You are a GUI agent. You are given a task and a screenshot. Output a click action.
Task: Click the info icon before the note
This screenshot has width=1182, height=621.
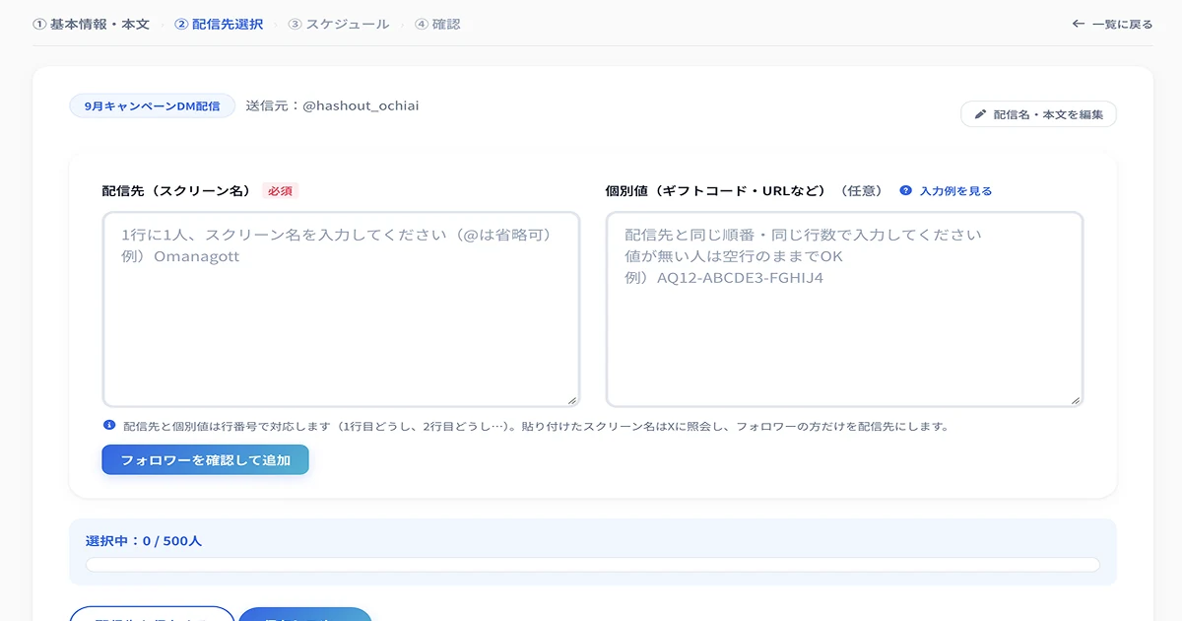[x=109, y=426]
